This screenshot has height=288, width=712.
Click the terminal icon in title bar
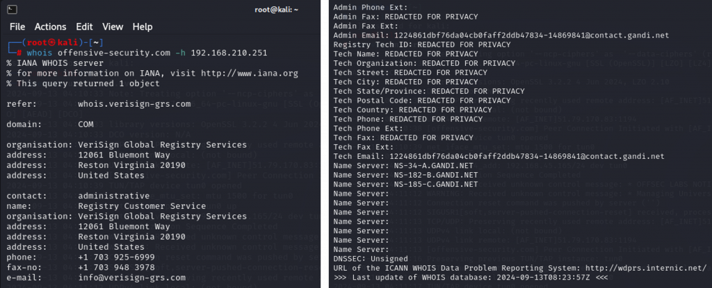point(13,10)
